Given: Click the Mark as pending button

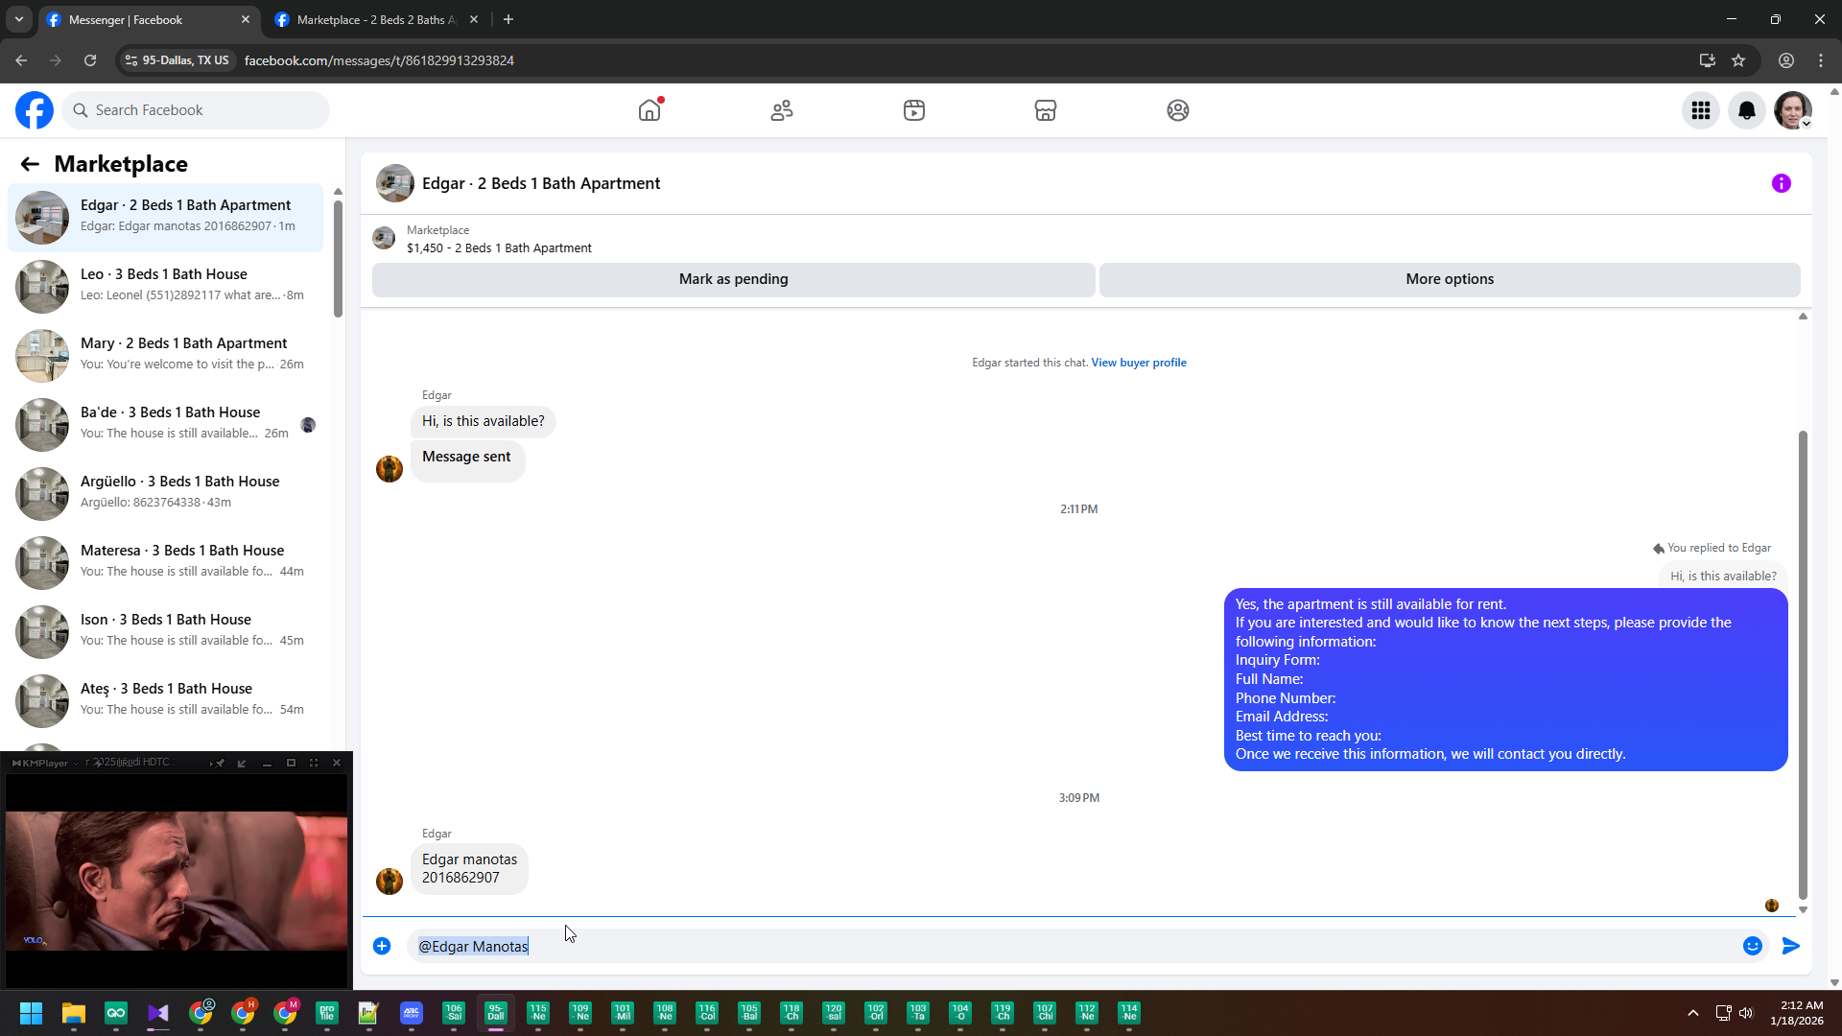Looking at the screenshot, I should pyautogui.click(x=733, y=279).
